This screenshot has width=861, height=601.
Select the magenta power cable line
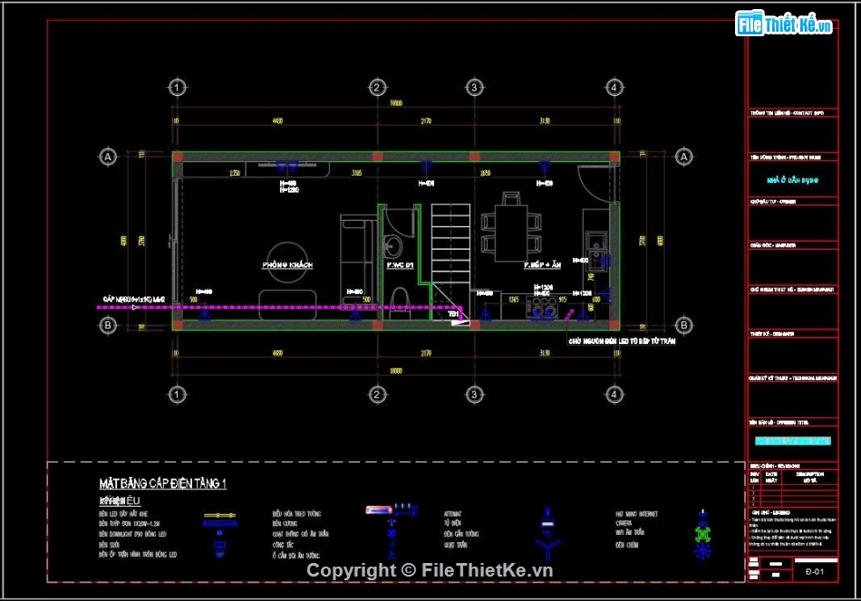click(272, 308)
